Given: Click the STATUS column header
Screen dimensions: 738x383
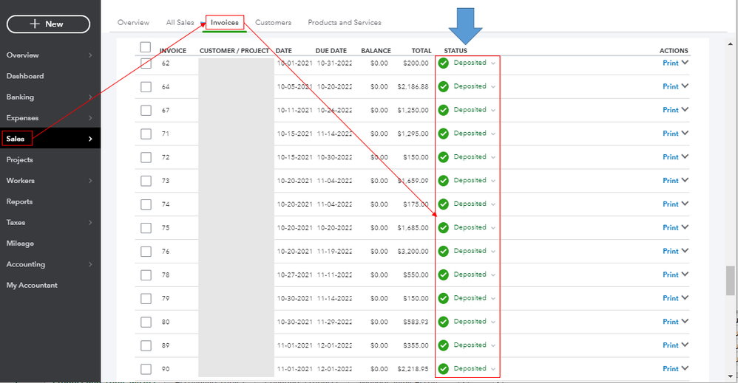Looking at the screenshot, I should tap(456, 51).
